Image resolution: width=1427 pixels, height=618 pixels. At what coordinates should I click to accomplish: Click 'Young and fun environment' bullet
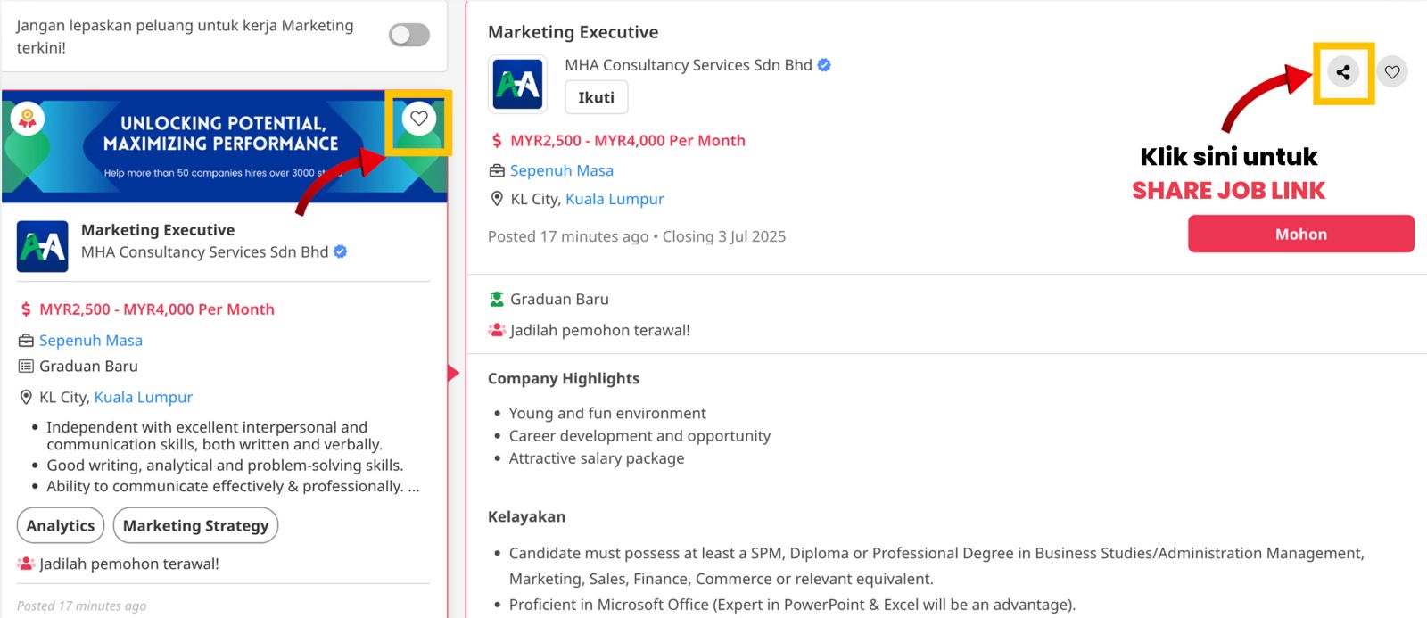coord(607,414)
